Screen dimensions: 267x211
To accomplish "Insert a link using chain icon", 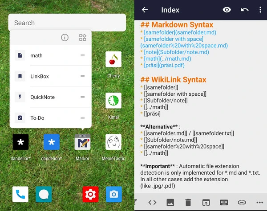I will (x=242, y=203).
